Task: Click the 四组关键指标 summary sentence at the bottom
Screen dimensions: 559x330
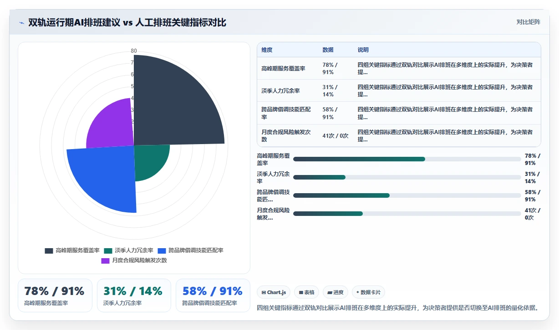Action: 398,308
